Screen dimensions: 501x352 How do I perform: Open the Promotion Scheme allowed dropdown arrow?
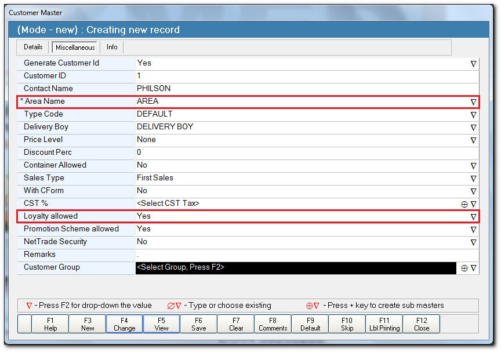(x=473, y=230)
